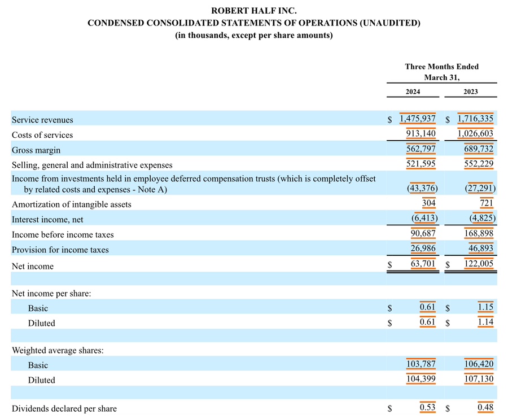Viewport: 508px width, 418px height.
Task: Click diluted weighted average shares value 104,399
Action: coord(421,379)
